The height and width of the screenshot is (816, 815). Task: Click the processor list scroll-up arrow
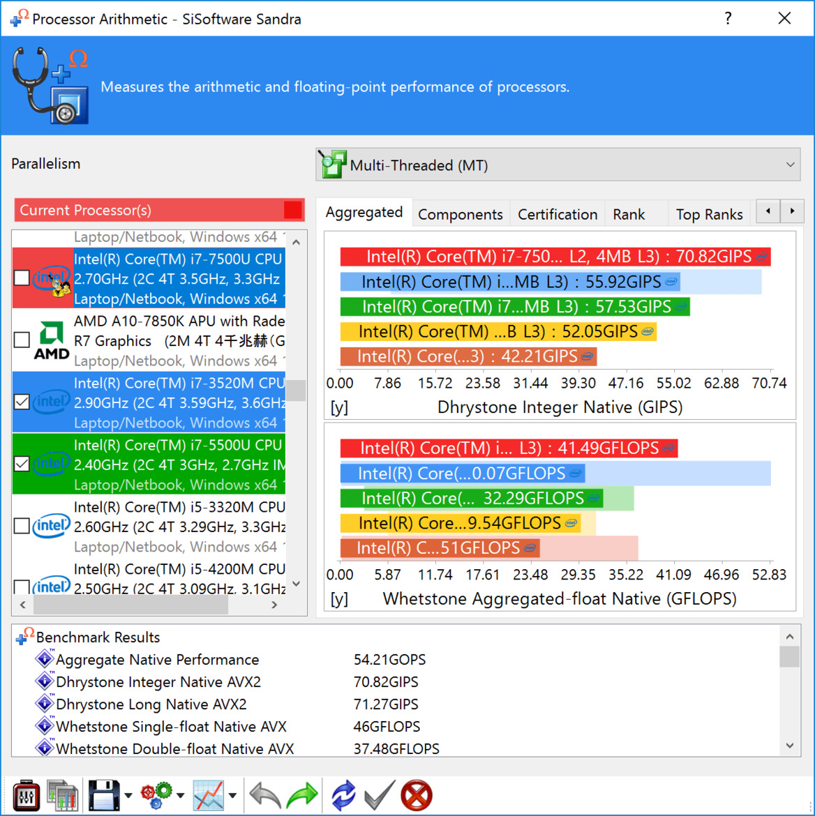click(x=297, y=242)
